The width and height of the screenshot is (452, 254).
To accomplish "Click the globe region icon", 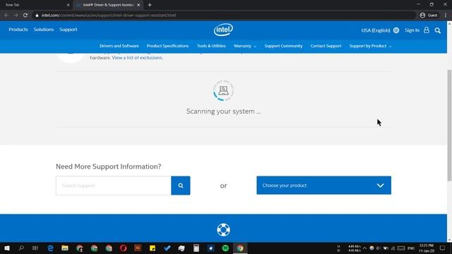I will (396, 30).
